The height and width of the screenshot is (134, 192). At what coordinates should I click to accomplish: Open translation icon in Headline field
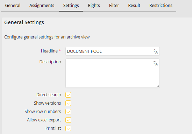pos(155,51)
